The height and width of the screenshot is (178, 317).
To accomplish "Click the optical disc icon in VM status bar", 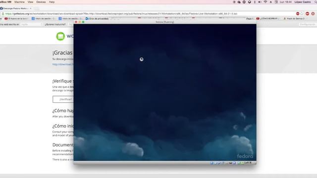I will tap(215, 163).
